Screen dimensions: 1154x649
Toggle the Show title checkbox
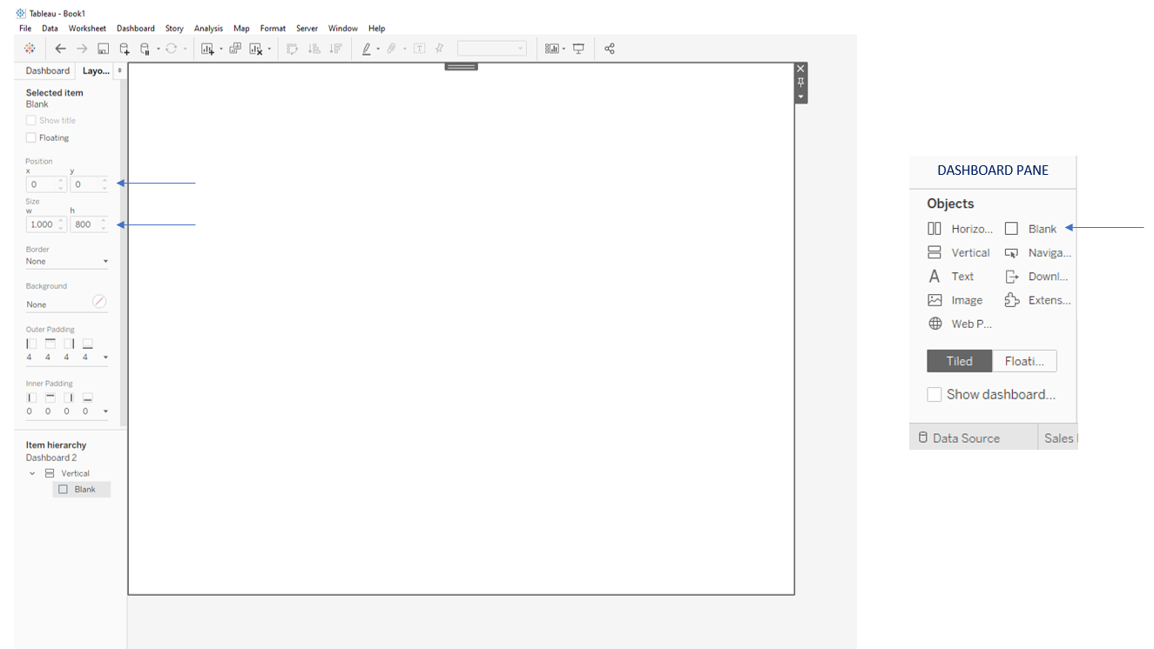[x=31, y=121]
